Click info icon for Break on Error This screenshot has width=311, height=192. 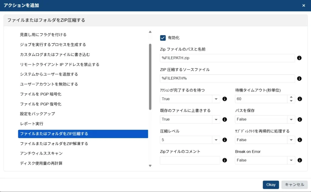pyautogui.click(x=300, y=160)
